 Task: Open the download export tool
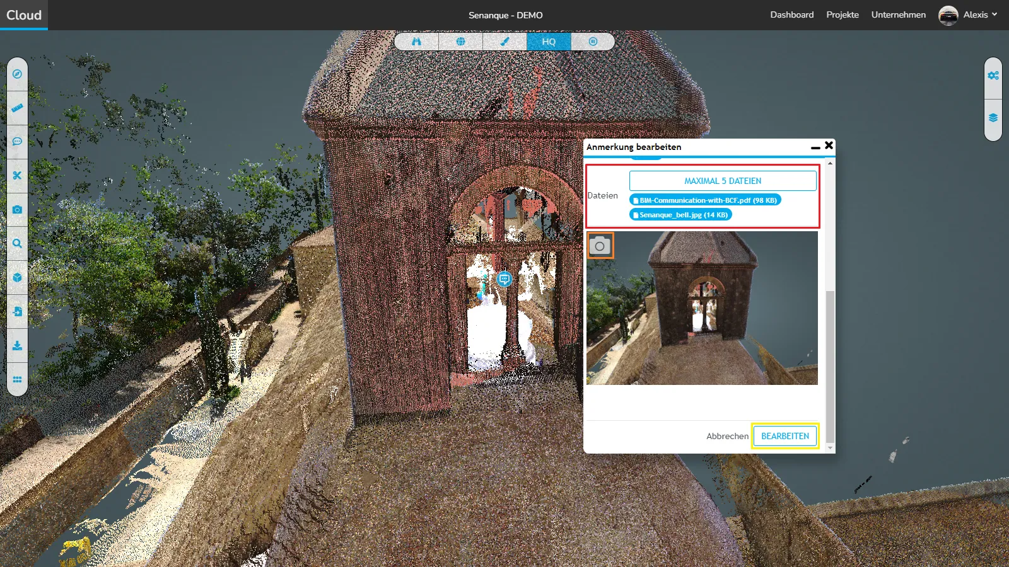click(17, 345)
